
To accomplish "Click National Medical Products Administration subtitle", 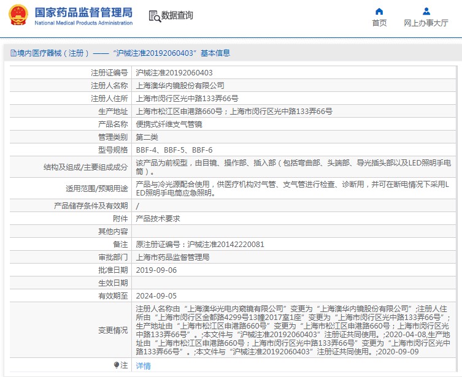I will click(x=83, y=23).
